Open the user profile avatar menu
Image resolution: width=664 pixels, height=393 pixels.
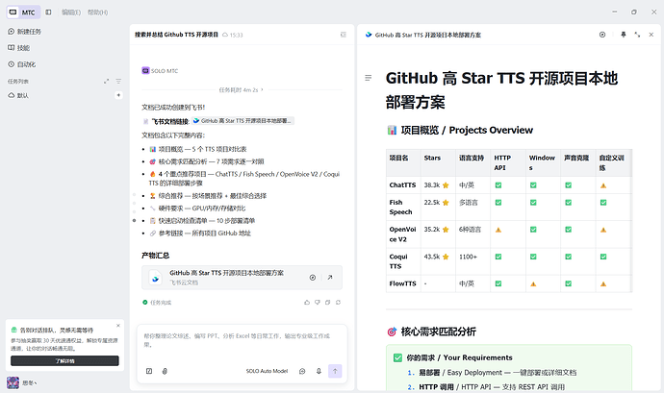(x=13, y=382)
